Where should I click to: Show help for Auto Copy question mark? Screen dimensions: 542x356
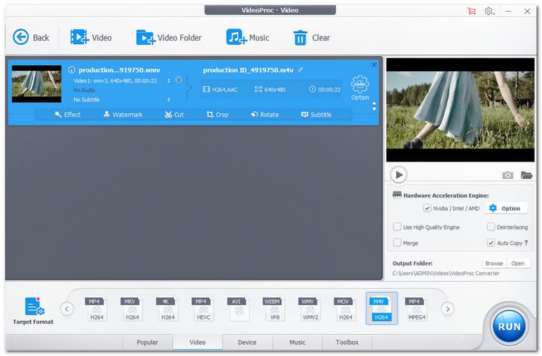526,243
